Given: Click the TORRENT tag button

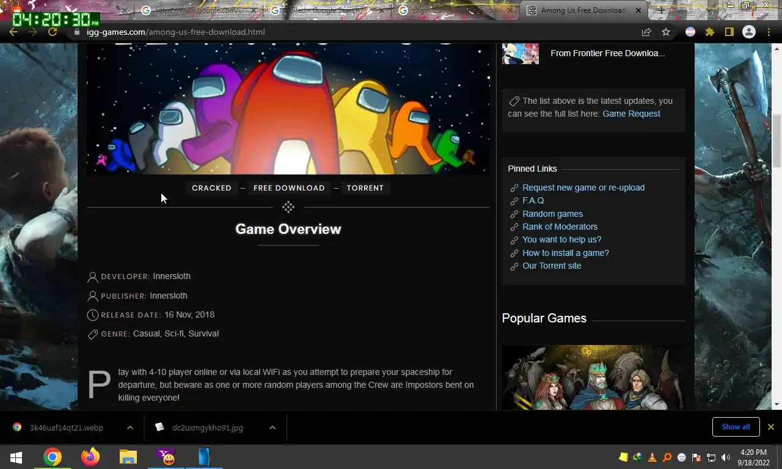Looking at the screenshot, I should [x=365, y=188].
